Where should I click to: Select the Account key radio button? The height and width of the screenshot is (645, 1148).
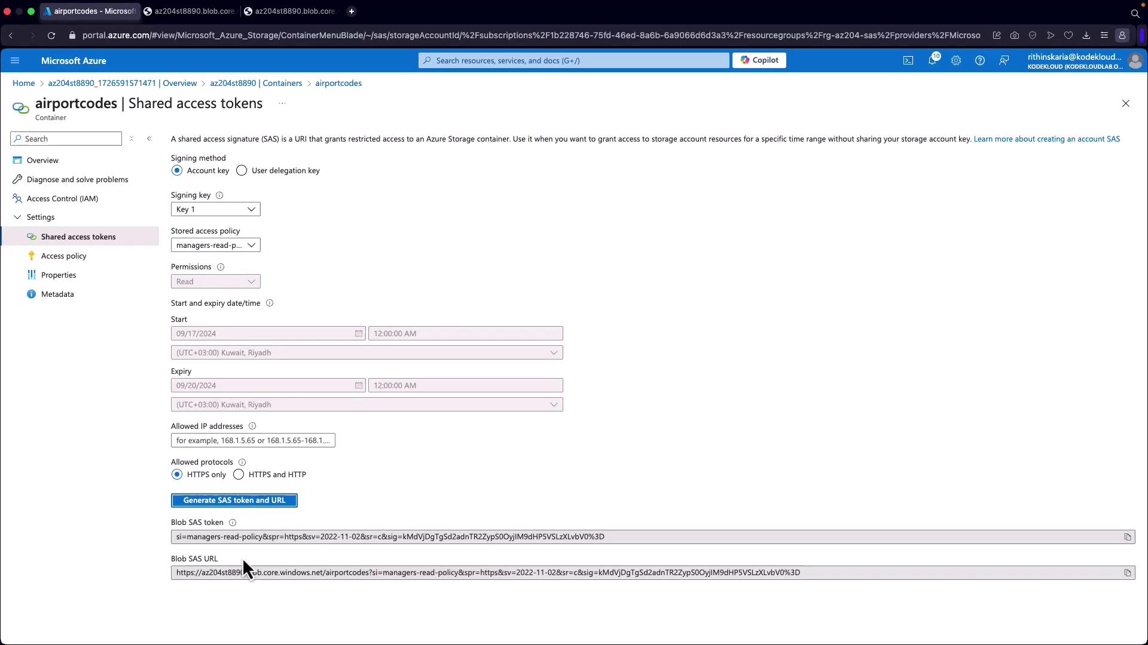coord(177,171)
